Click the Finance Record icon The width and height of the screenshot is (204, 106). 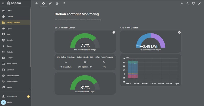point(3,76)
